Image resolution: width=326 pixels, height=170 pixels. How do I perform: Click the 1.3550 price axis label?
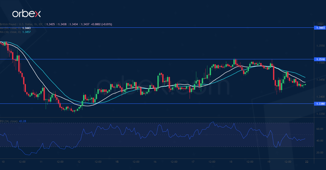(320, 46)
